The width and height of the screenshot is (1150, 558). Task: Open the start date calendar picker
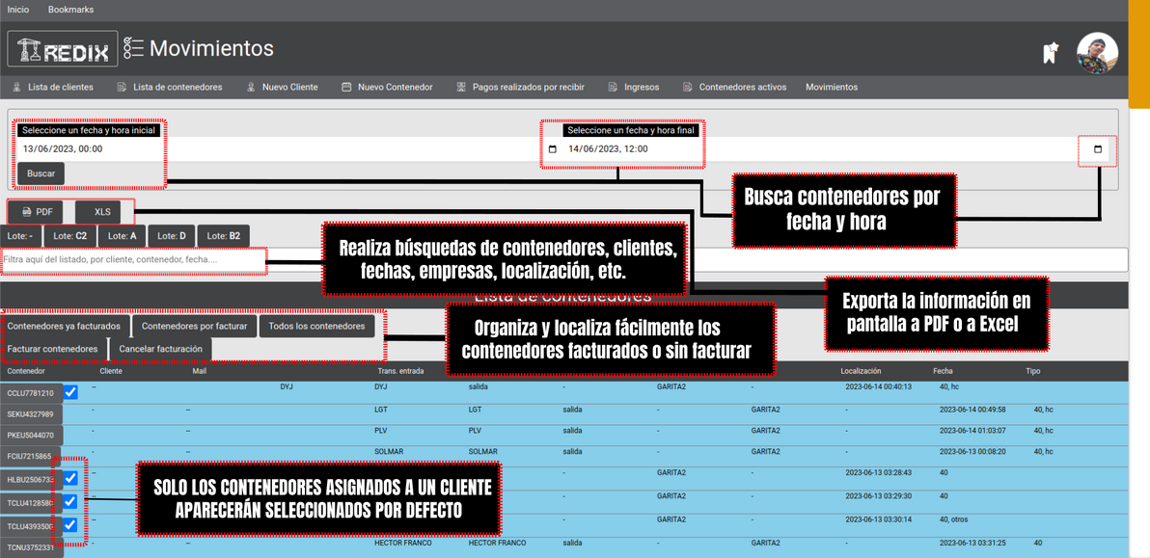point(553,149)
